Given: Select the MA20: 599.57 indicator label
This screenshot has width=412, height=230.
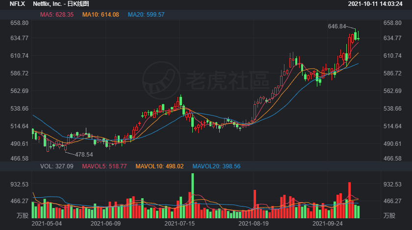Looking at the screenshot, I should [x=146, y=15].
